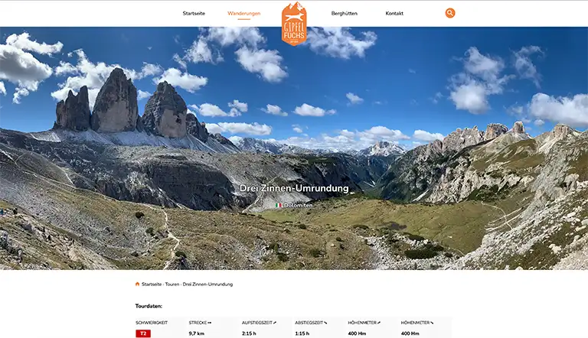Click the Startseite breadcrumb link
Screen dimensions: 588x338
pyautogui.click(x=152, y=284)
